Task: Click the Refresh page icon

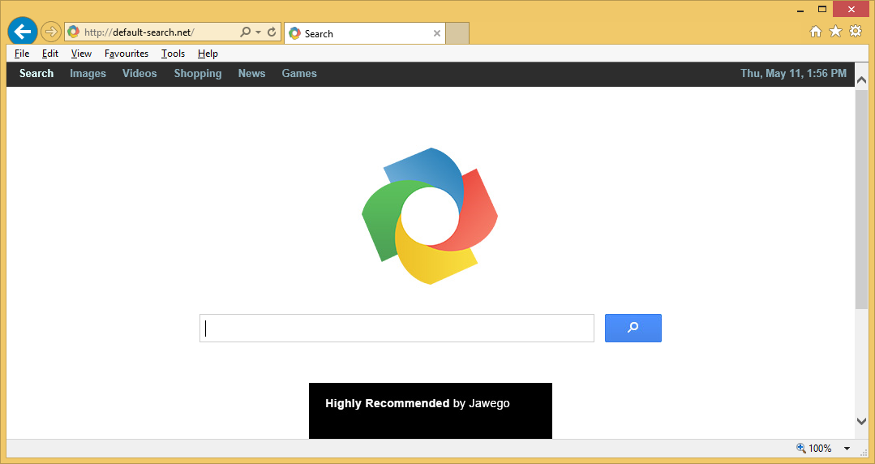Action: pos(272,32)
